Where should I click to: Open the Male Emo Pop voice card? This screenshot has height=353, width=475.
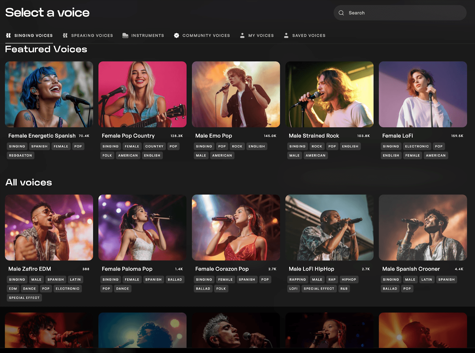(236, 94)
